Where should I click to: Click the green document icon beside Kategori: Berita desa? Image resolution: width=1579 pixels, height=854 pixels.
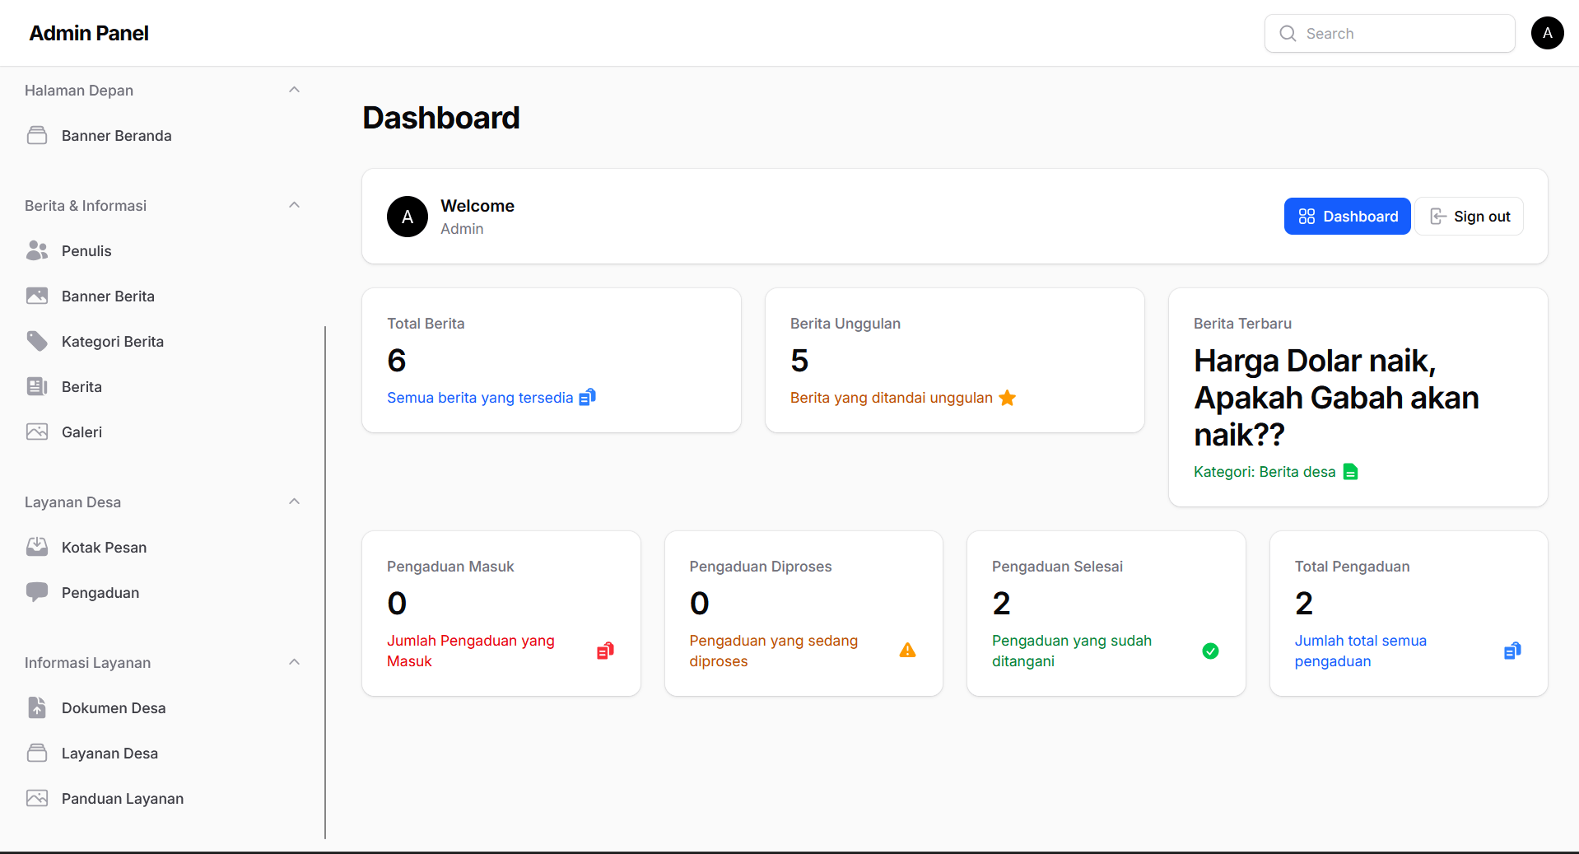(x=1350, y=472)
